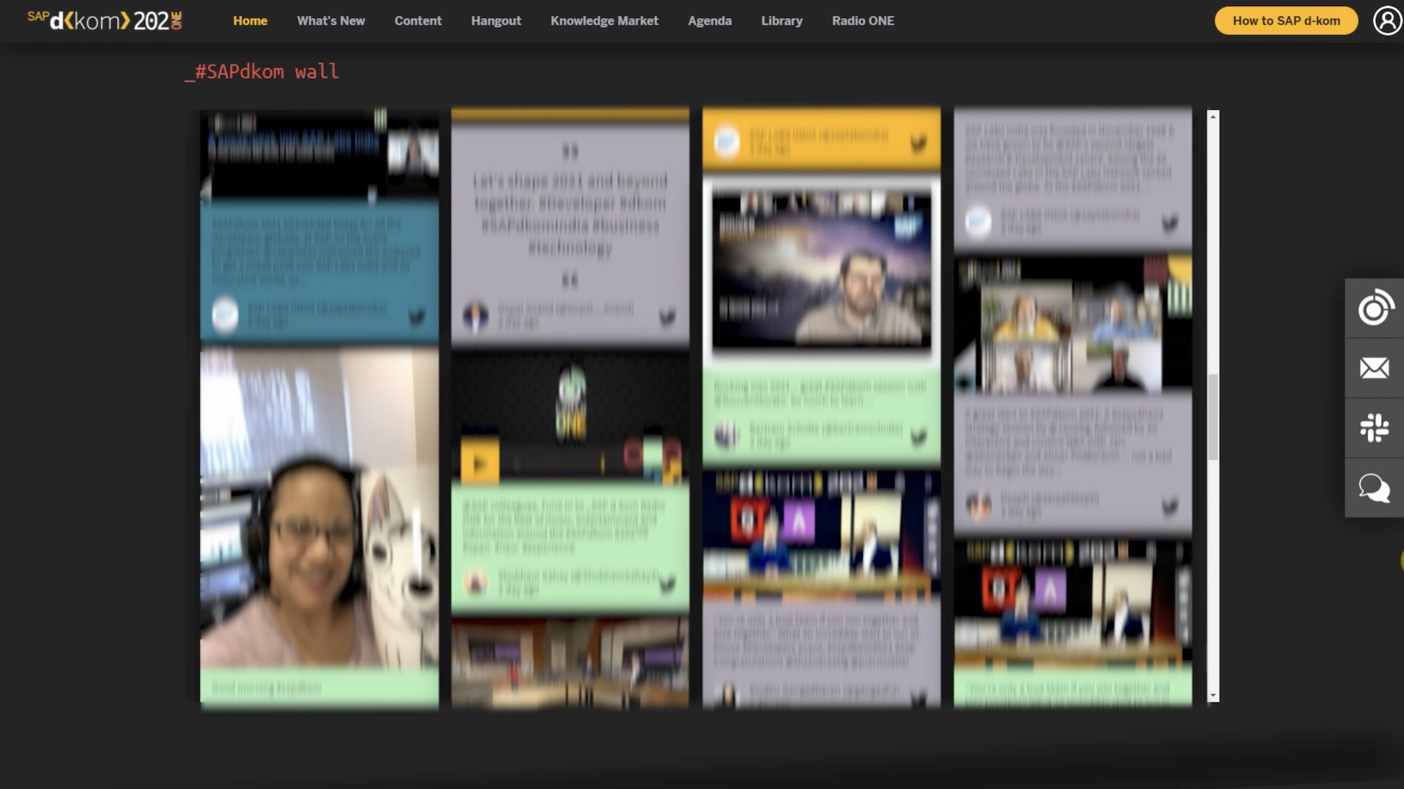The height and width of the screenshot is (789, 1404).
Task: Click the envelope mail sidebar icon
Action: tap(1374, 368)
